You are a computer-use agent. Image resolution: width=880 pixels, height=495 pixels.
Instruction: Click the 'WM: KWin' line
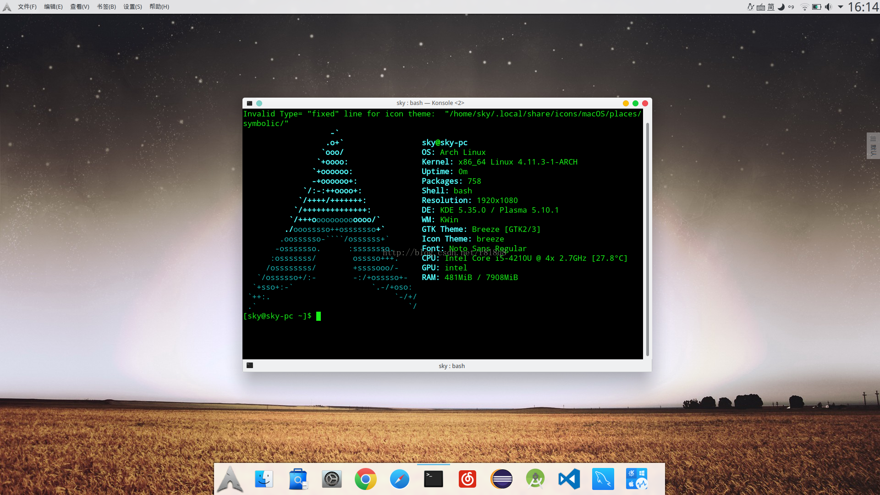tap(440, 220)
